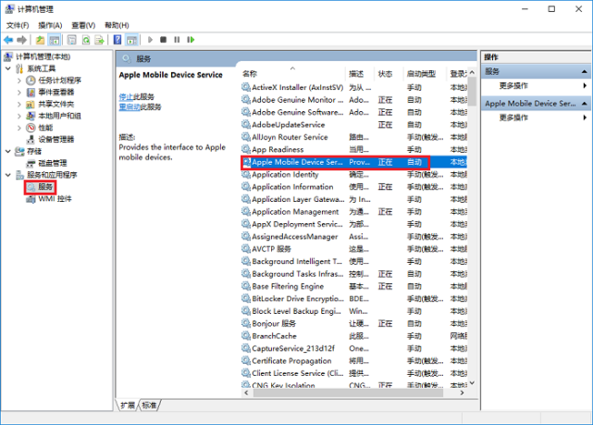Open 磁盘管理 in the tree
The height and width of the screenshot is (425, 593).
[52, 163]
